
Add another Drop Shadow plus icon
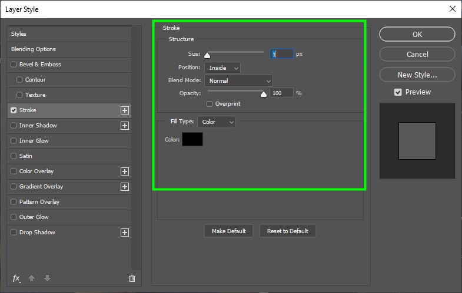(125, 233)
